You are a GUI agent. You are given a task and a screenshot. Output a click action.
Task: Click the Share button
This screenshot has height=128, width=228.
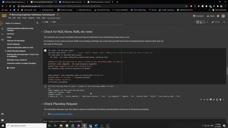point(211,16)
